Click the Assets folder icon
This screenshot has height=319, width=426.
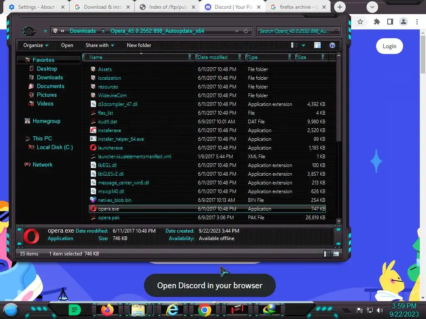[93, 69]
